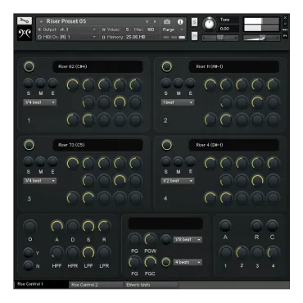Open the MIDI Ch dropdown

tap(67, 37)
